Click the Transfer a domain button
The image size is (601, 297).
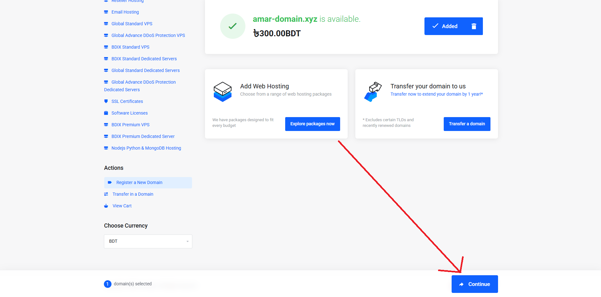coord(467,124)
